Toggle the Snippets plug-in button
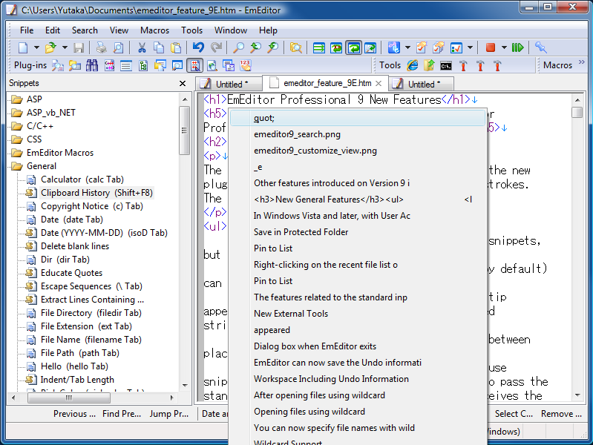Viewport: 593px width, 445px height. [x=194, y=65]
